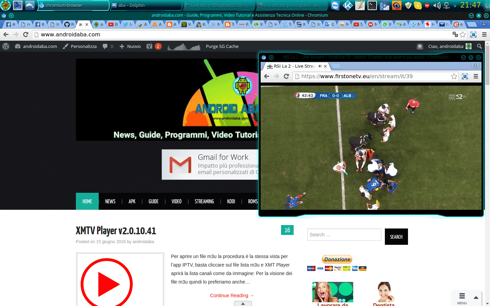490x306 pixels.
Task: Click the Google Translate browser tab
Action: click(330, 24)
